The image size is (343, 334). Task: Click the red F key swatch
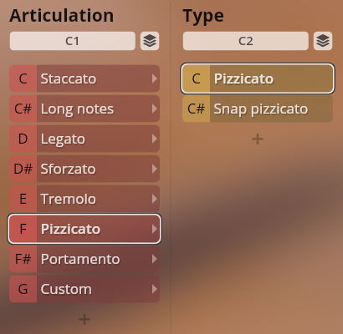coord(23,229)
